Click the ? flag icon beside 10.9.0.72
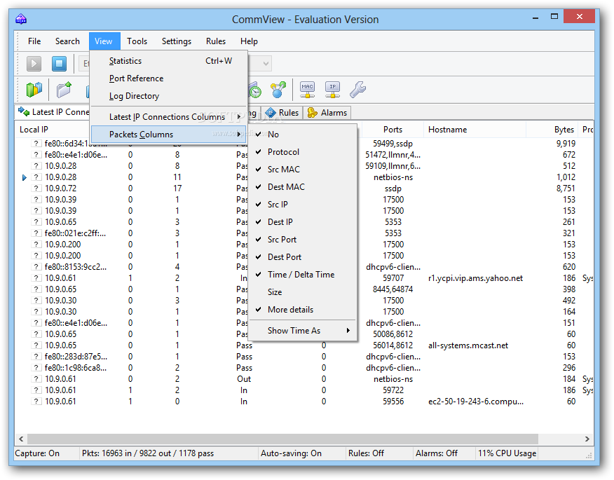Viewport: 614px width, 480px height. click(36, 188)
